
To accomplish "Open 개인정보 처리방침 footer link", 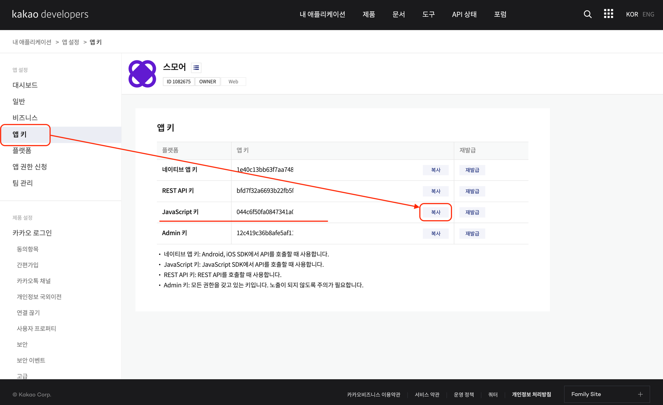I will (531, 394).
